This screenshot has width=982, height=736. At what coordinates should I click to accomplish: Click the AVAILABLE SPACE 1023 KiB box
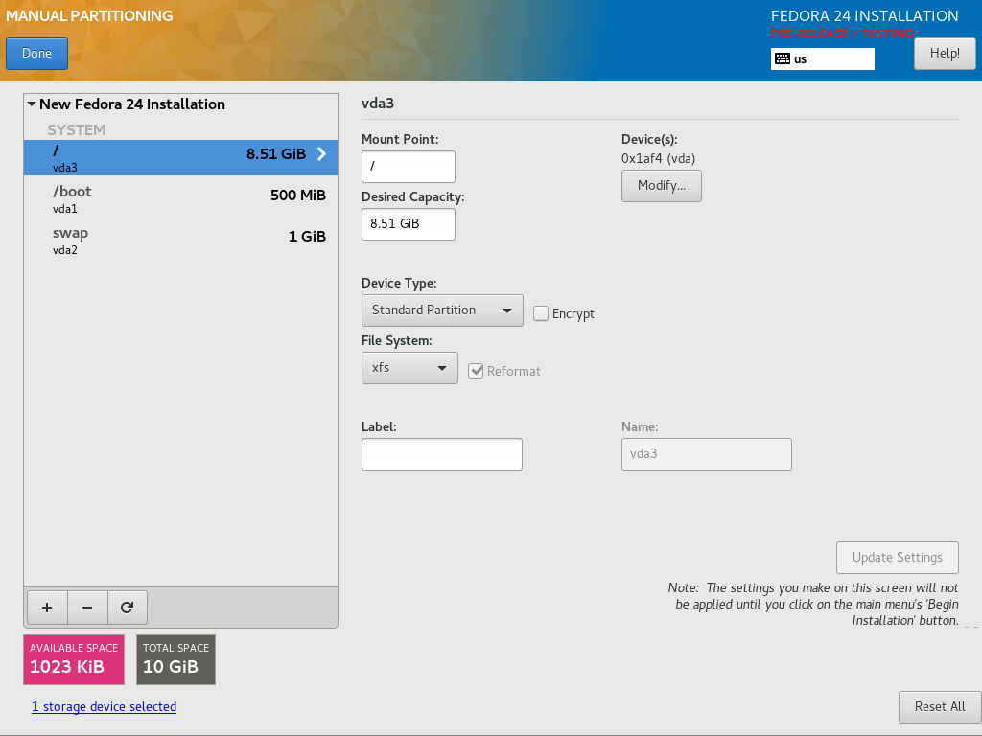click(x=74, y=659)
